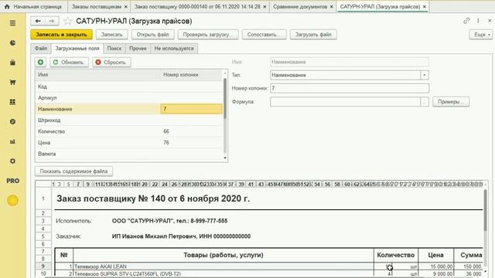Select the Цена row with 76
The width and height of the screenshot is (495, 278).
point(129,142)
